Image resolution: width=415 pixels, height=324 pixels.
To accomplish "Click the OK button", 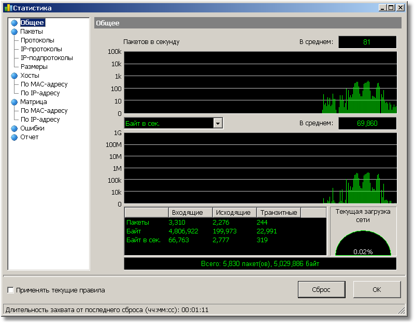I will point(377,290).
